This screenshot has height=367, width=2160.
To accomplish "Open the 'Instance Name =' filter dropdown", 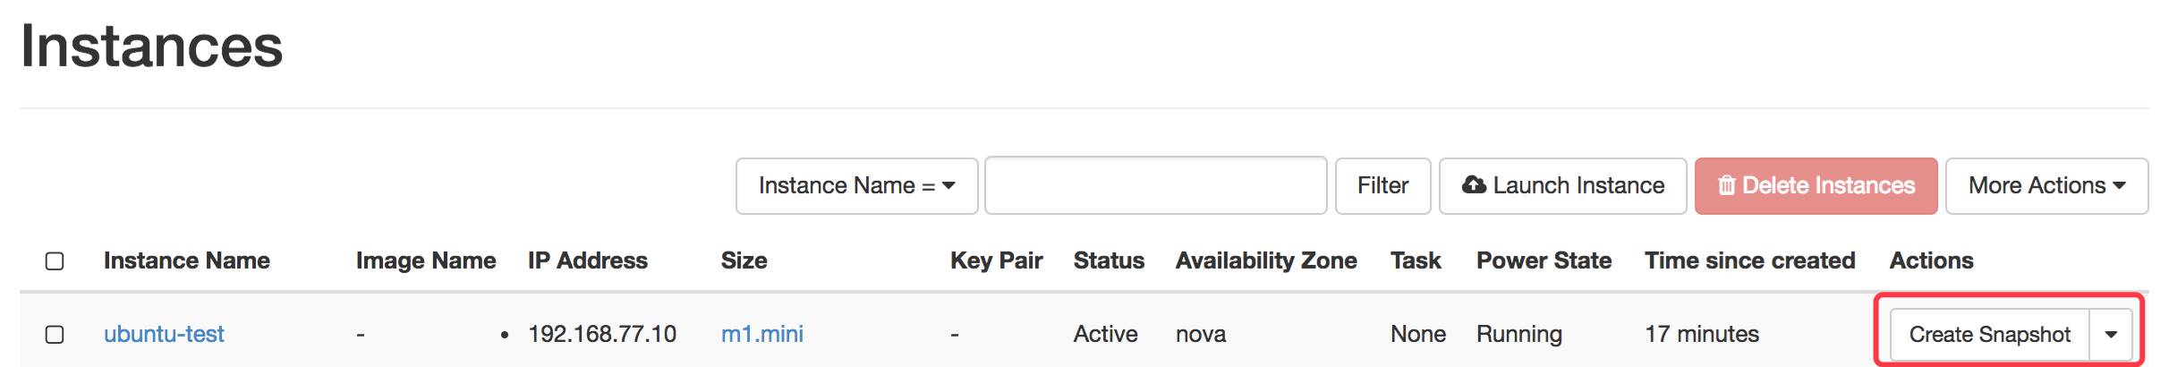I will click(856, 186).
